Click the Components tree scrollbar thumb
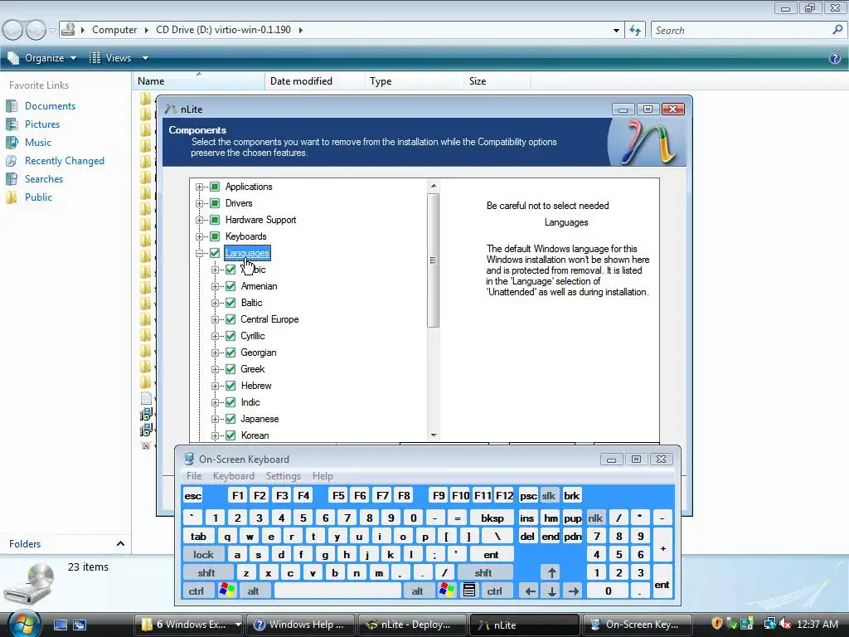Screen dimensions: 849x637 [433, 260]
